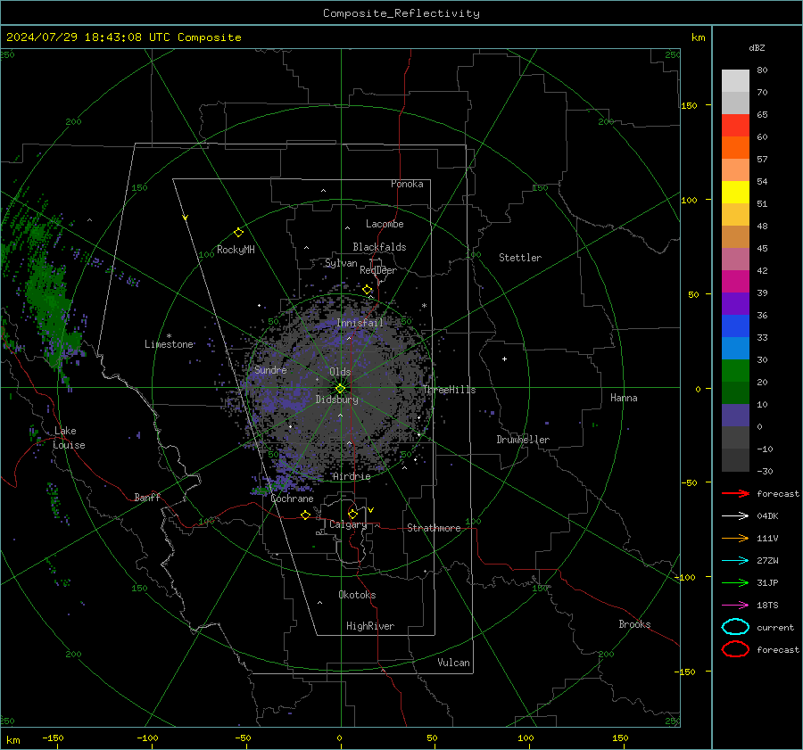Click the white asterisk above the Limestone label
This screenshot has height=750, width=803.
(169, 336)
